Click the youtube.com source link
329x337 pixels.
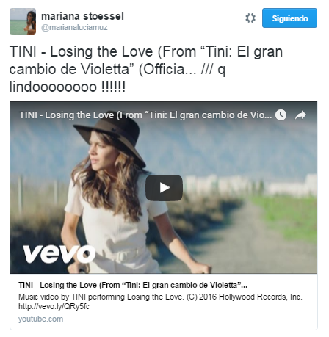pyautogui.click(x=40, y=319)
